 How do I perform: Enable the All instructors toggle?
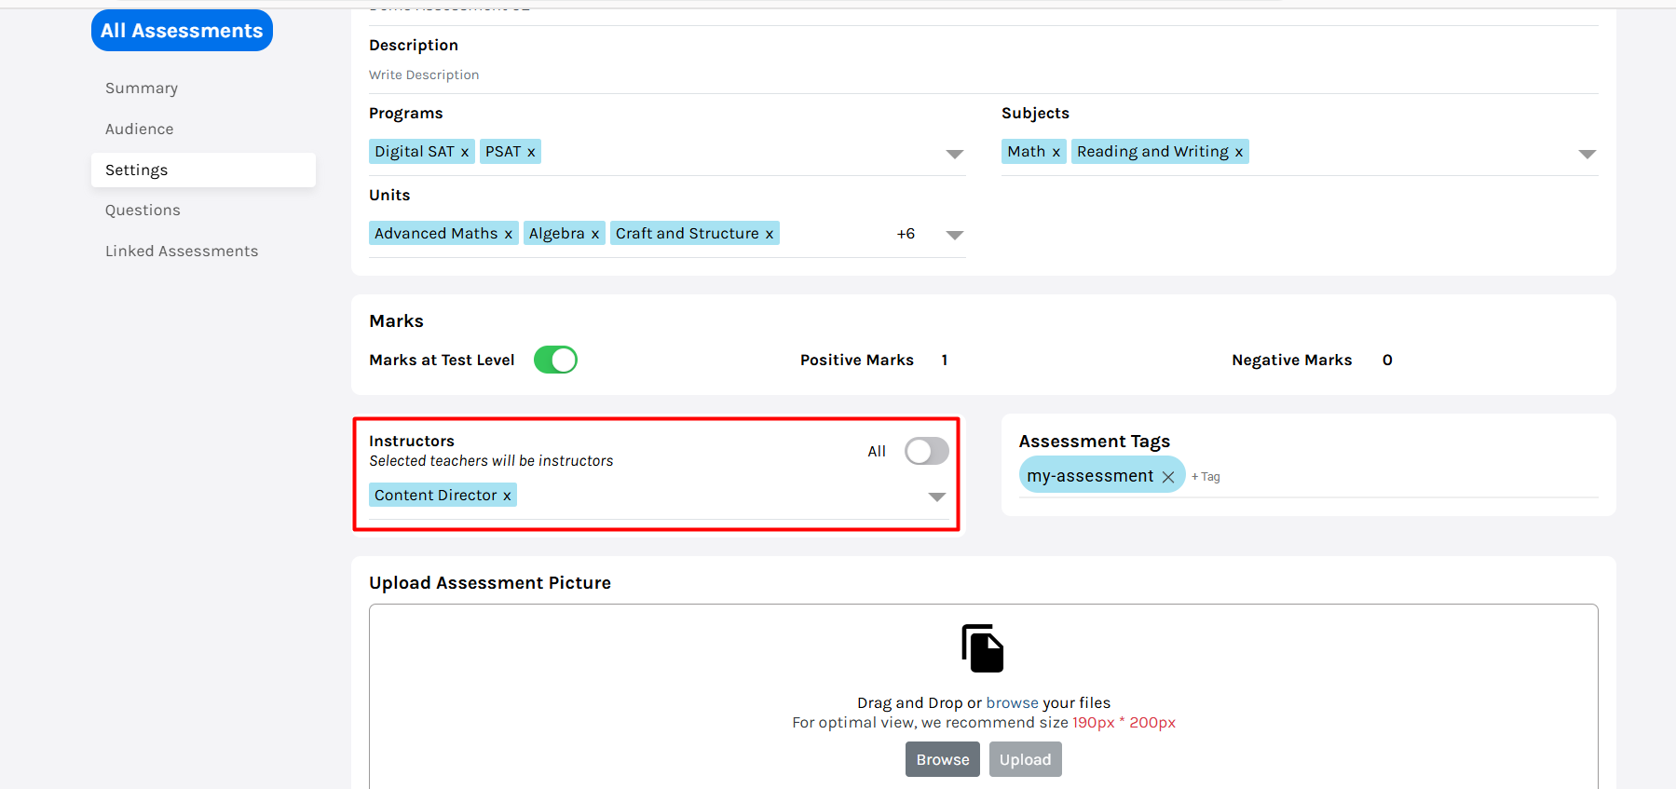point(926,451)
